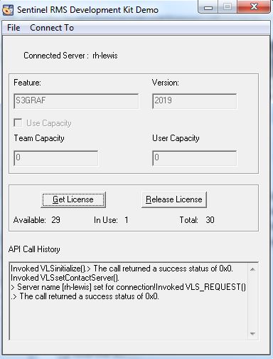Click the Connected Server rh-lewis label
This screenshot has width=273, height=359.
click(x=70, y=56)
